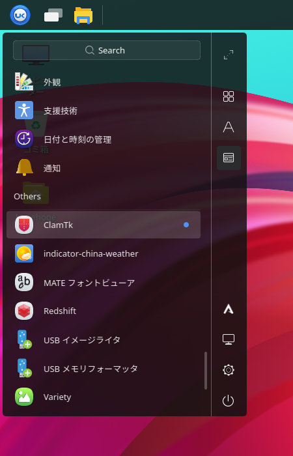Image resolution: width=293 pixels, height=456 pixels.
Task: Click the blue dot beside ClamTk
Action: pyautogui.click(x=186, y=225)
